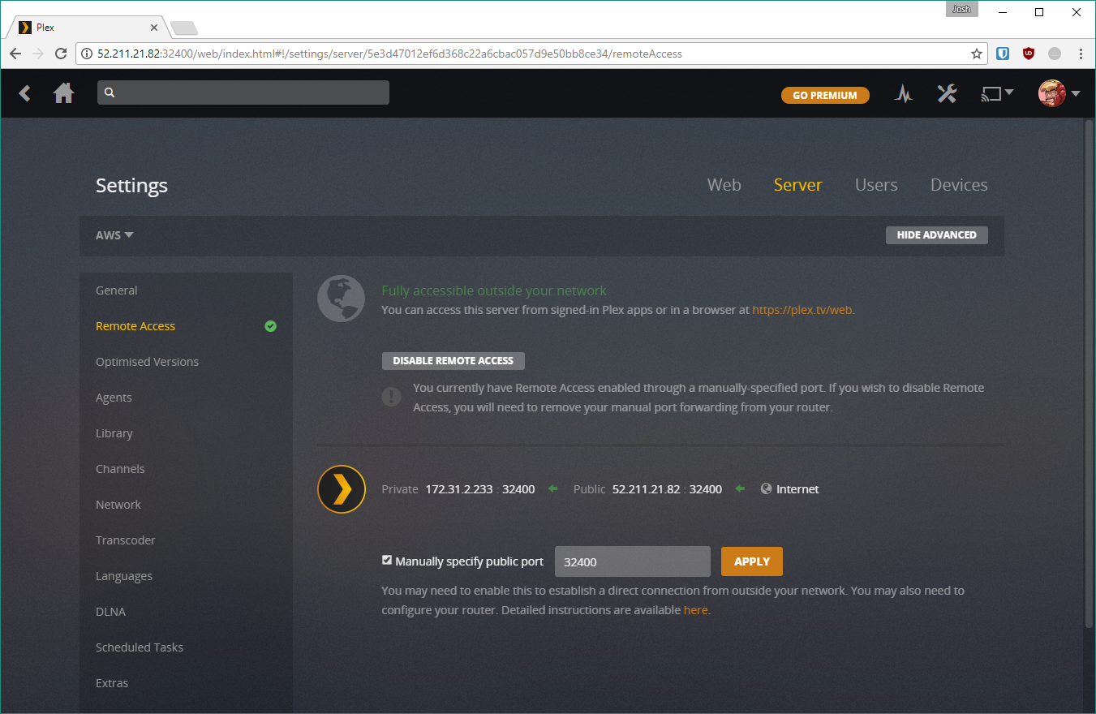Click the warning exclamation icon
The image size is (1096, 714).
(391, 397)
